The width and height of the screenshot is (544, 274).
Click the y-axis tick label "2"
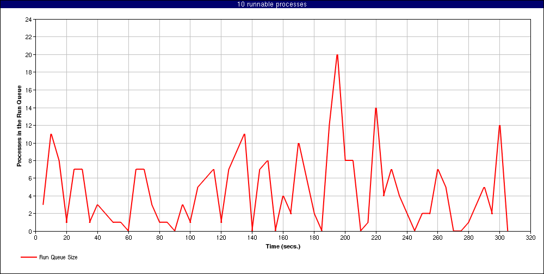click(x=30, y=214)
